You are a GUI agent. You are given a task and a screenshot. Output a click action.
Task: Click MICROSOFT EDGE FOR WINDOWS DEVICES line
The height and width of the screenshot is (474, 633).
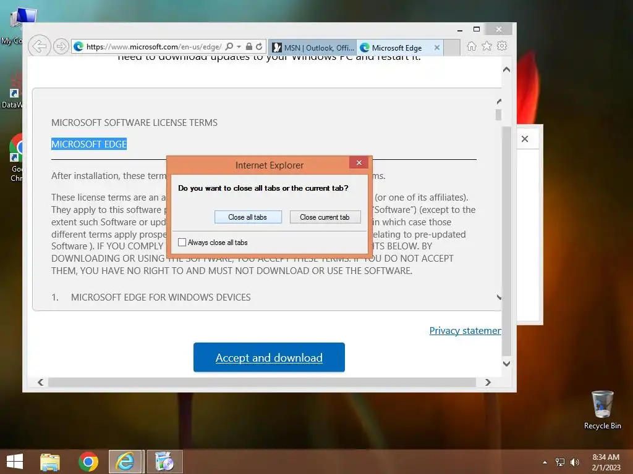161,297
